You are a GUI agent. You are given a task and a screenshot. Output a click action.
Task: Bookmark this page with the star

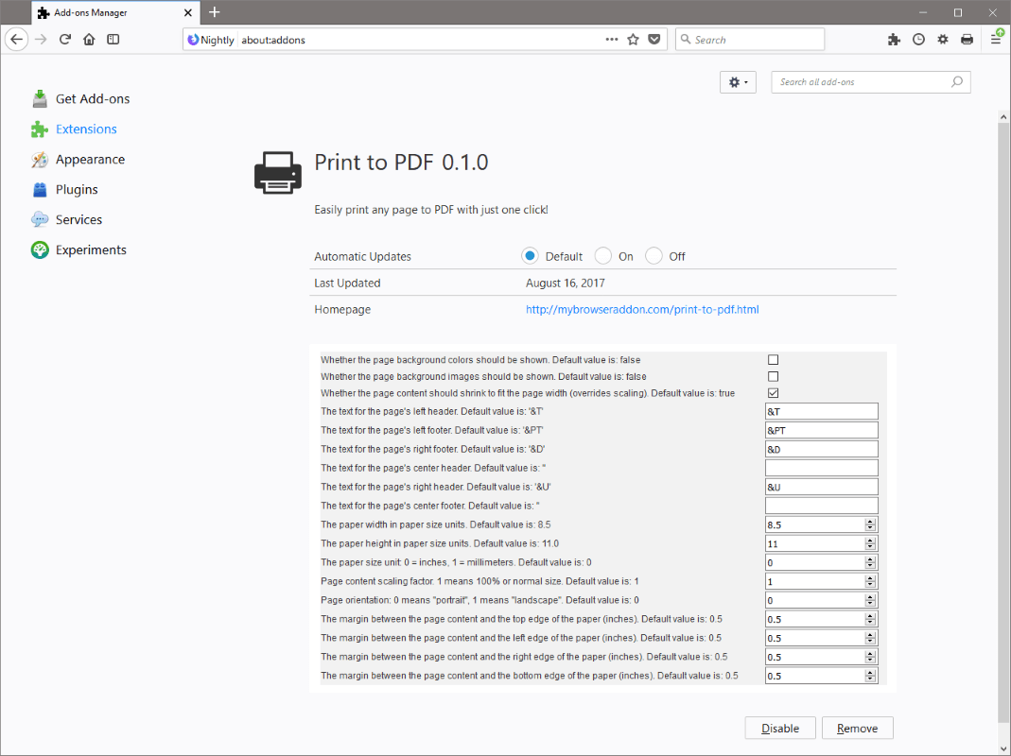pyautogui.click(x=633, y=40)
